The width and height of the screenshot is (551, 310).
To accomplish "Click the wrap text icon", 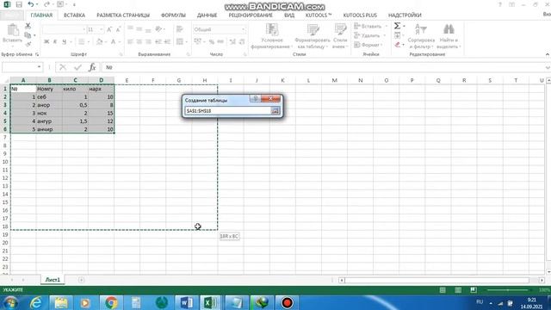I will pos(180,29).
